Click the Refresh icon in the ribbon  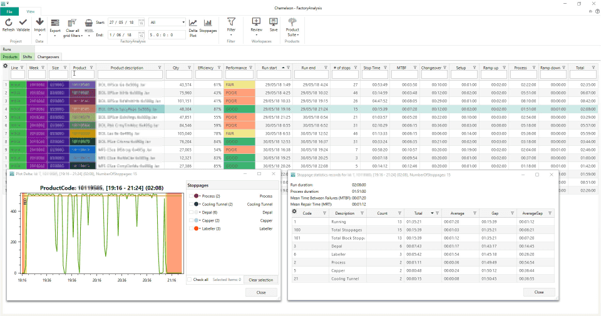(x=9, y=22)
